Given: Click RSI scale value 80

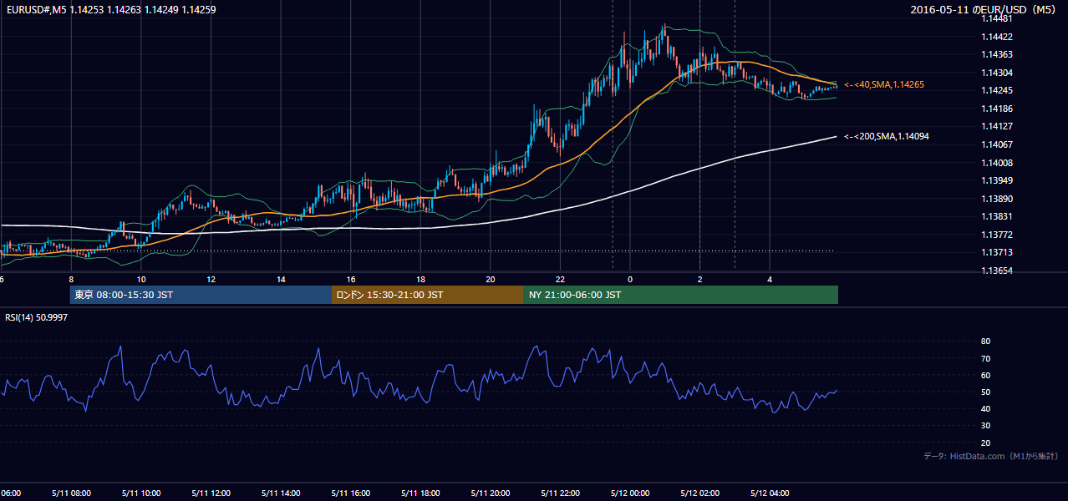Looking at the screenshot, I should [985, 342].
